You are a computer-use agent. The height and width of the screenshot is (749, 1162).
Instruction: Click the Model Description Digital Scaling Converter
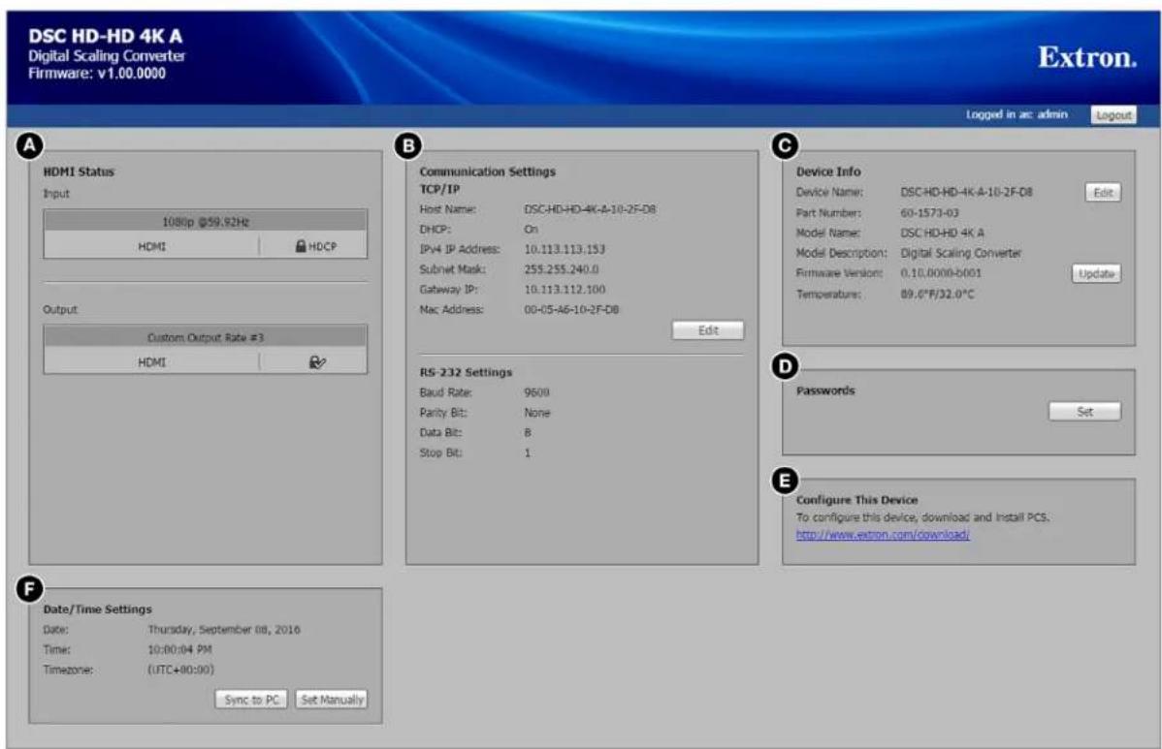[961, 253]
